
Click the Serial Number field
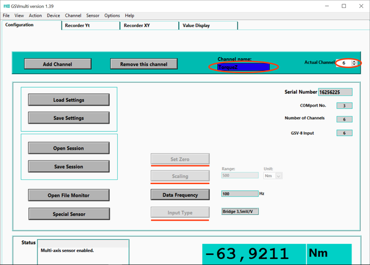pos(335,92)
